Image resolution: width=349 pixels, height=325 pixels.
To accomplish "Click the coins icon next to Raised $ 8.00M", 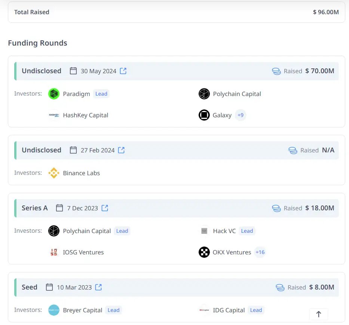I will pos(280,287).
